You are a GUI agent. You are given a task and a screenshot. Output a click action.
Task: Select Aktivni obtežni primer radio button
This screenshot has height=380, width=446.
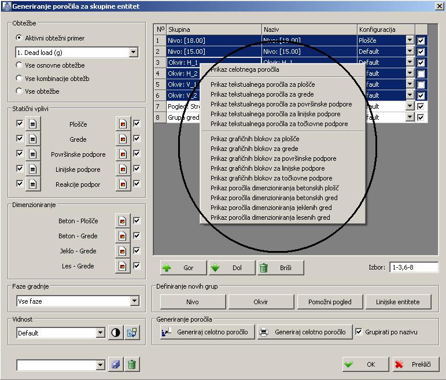coord(19,38)
